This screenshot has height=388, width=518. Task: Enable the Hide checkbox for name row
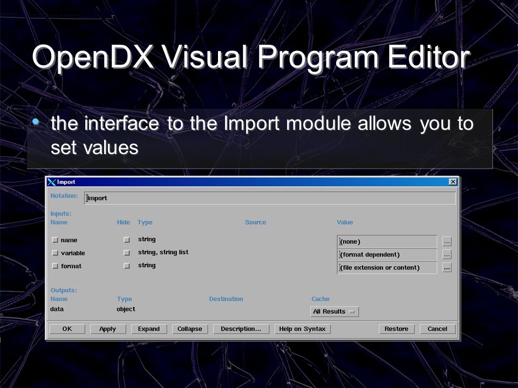pos(126,240)
